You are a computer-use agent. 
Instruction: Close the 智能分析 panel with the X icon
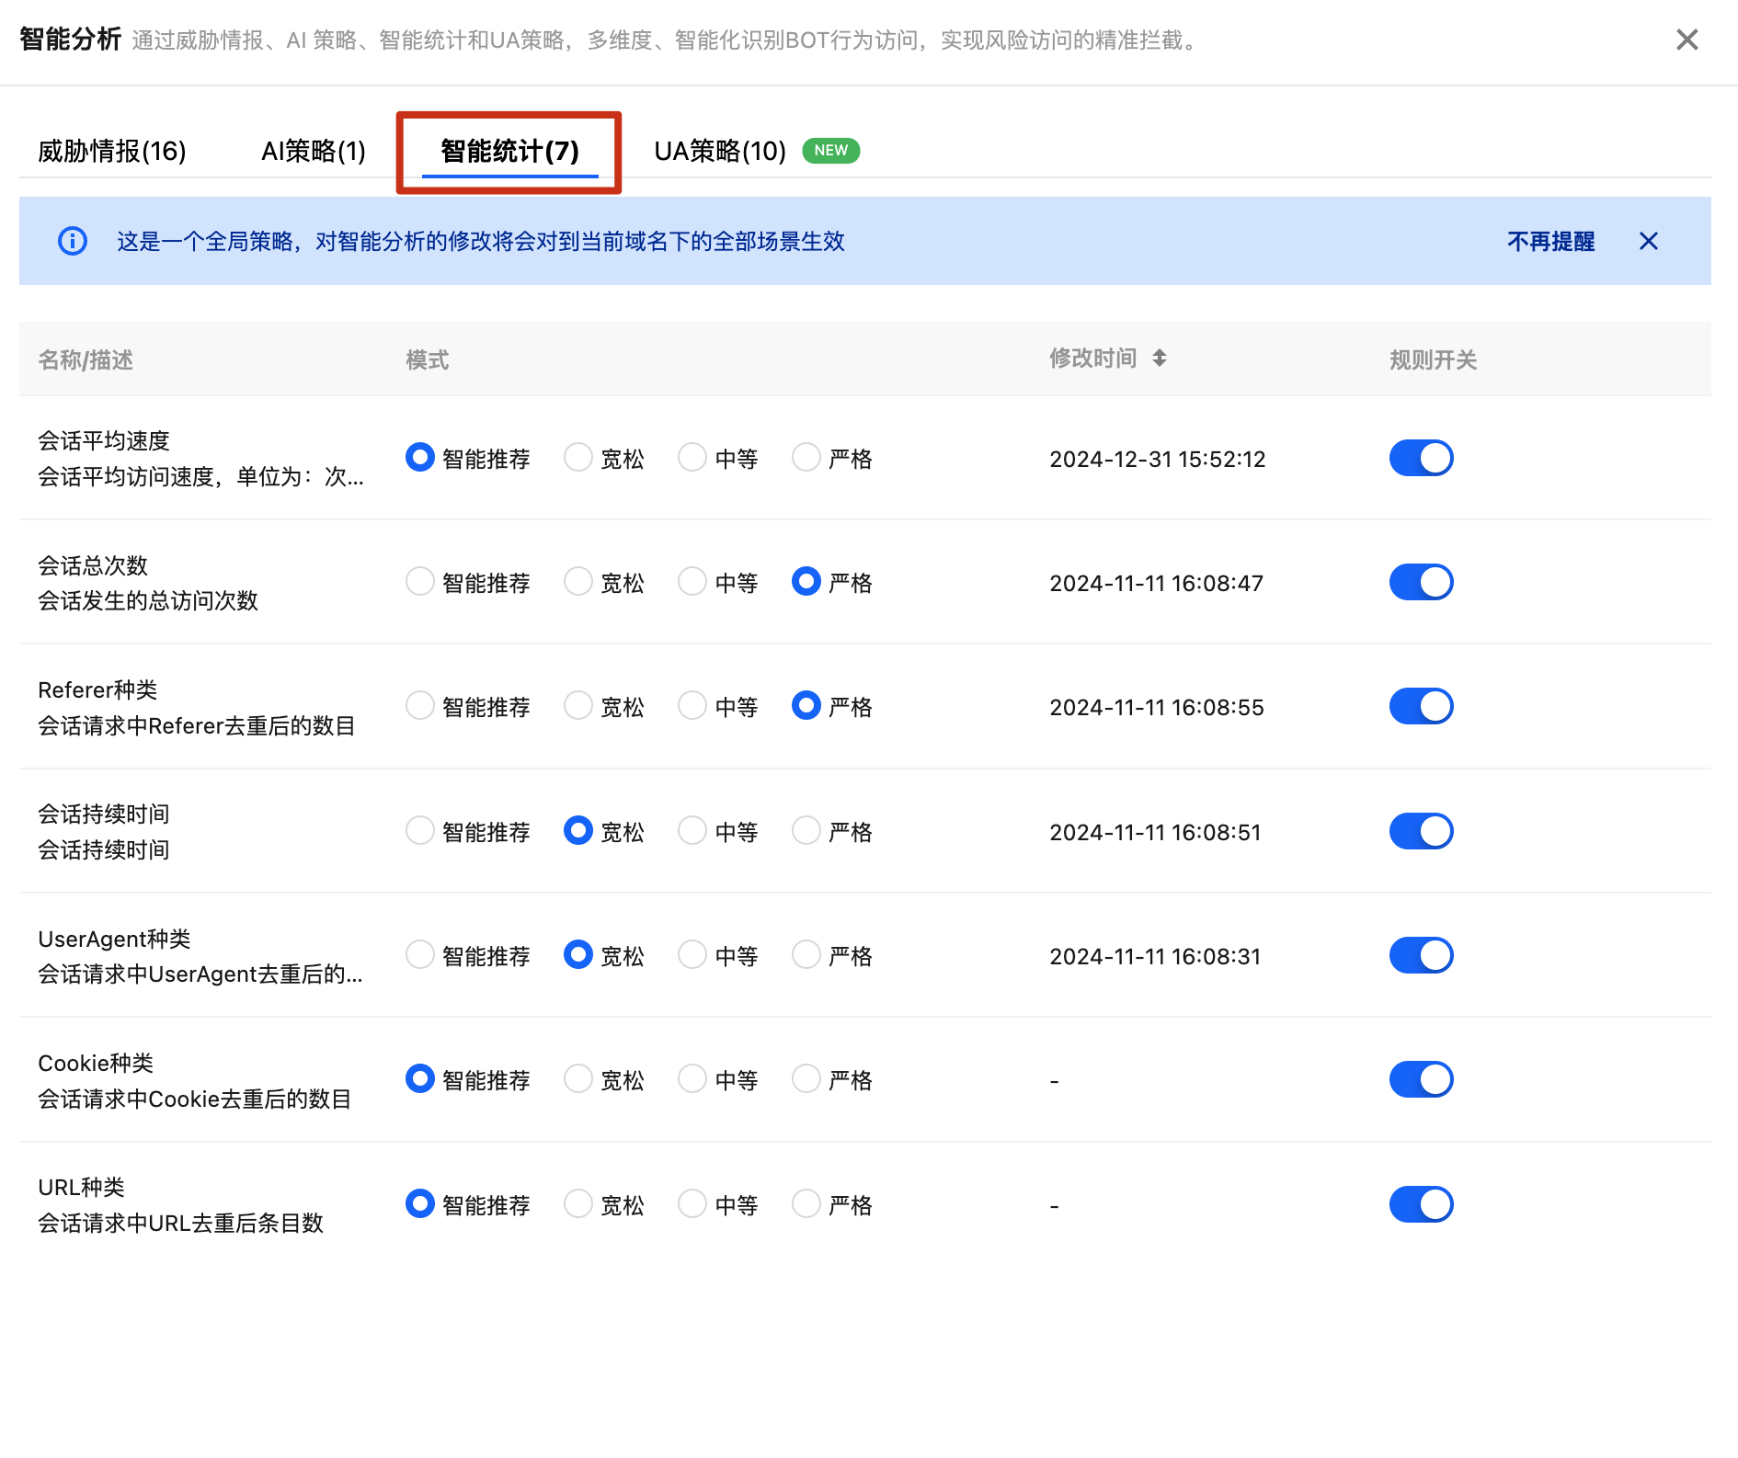coord(1687,40)
